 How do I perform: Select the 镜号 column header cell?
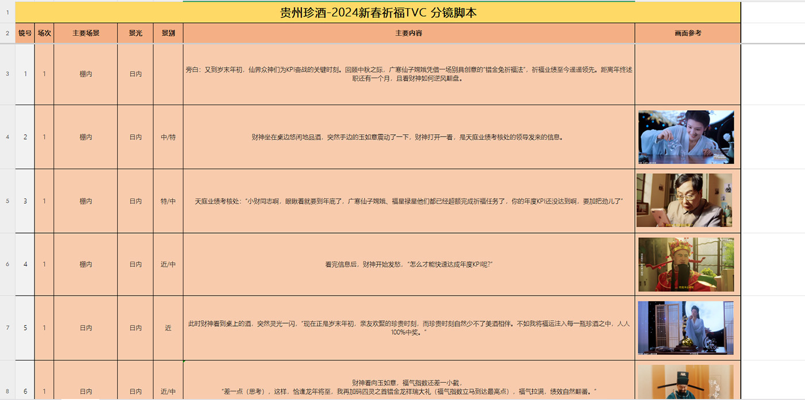click(x=25, y=33)
